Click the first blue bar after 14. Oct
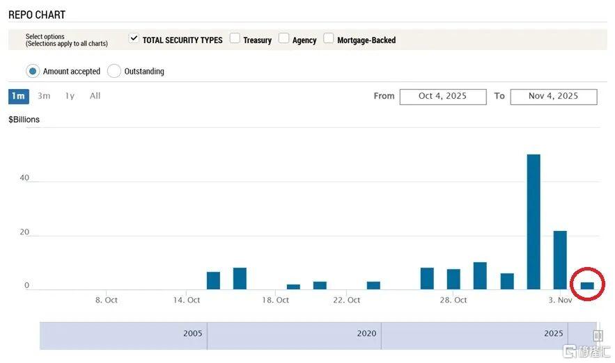Image resolution: width=615 pixels, height=363 pixels. tap(213, 280)
